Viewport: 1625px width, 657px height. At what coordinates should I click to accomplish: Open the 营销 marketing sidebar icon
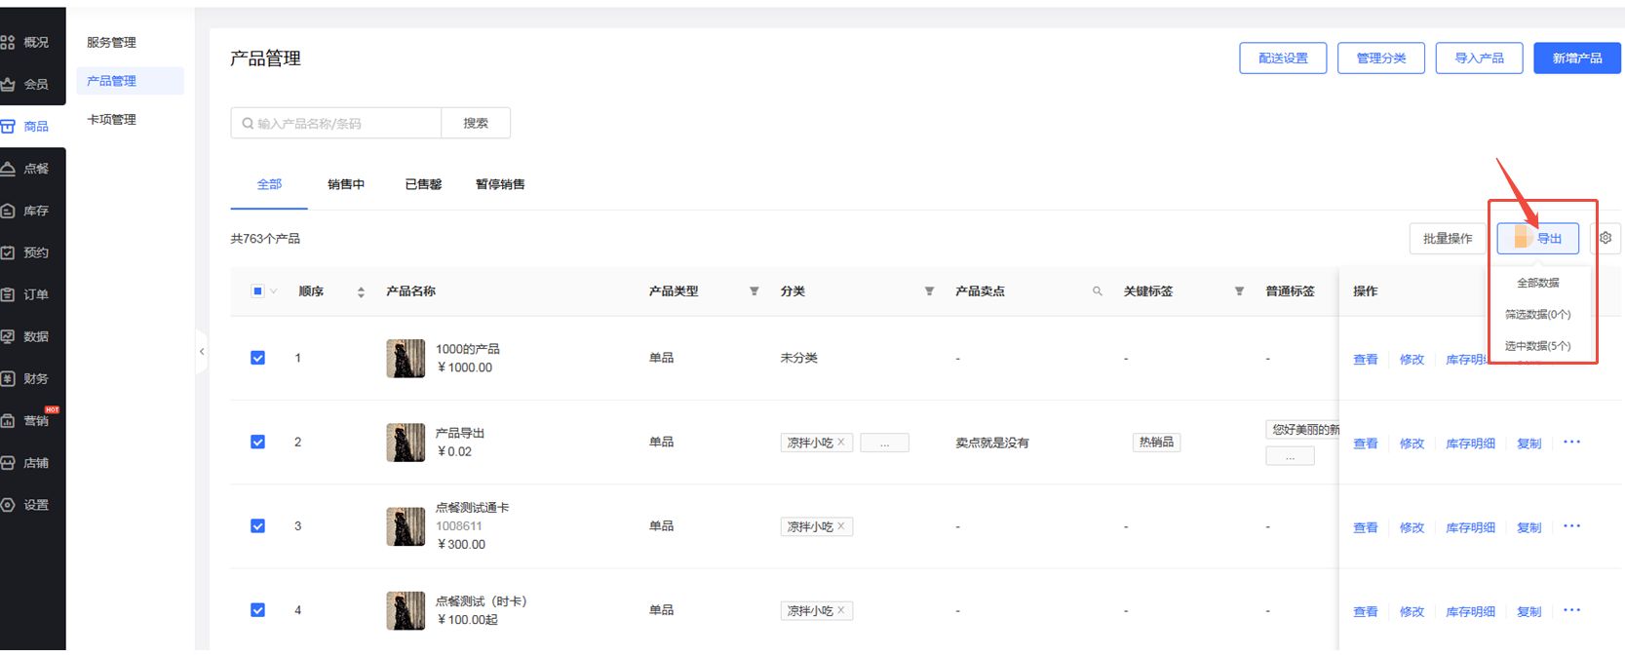(x=9, y=420)
